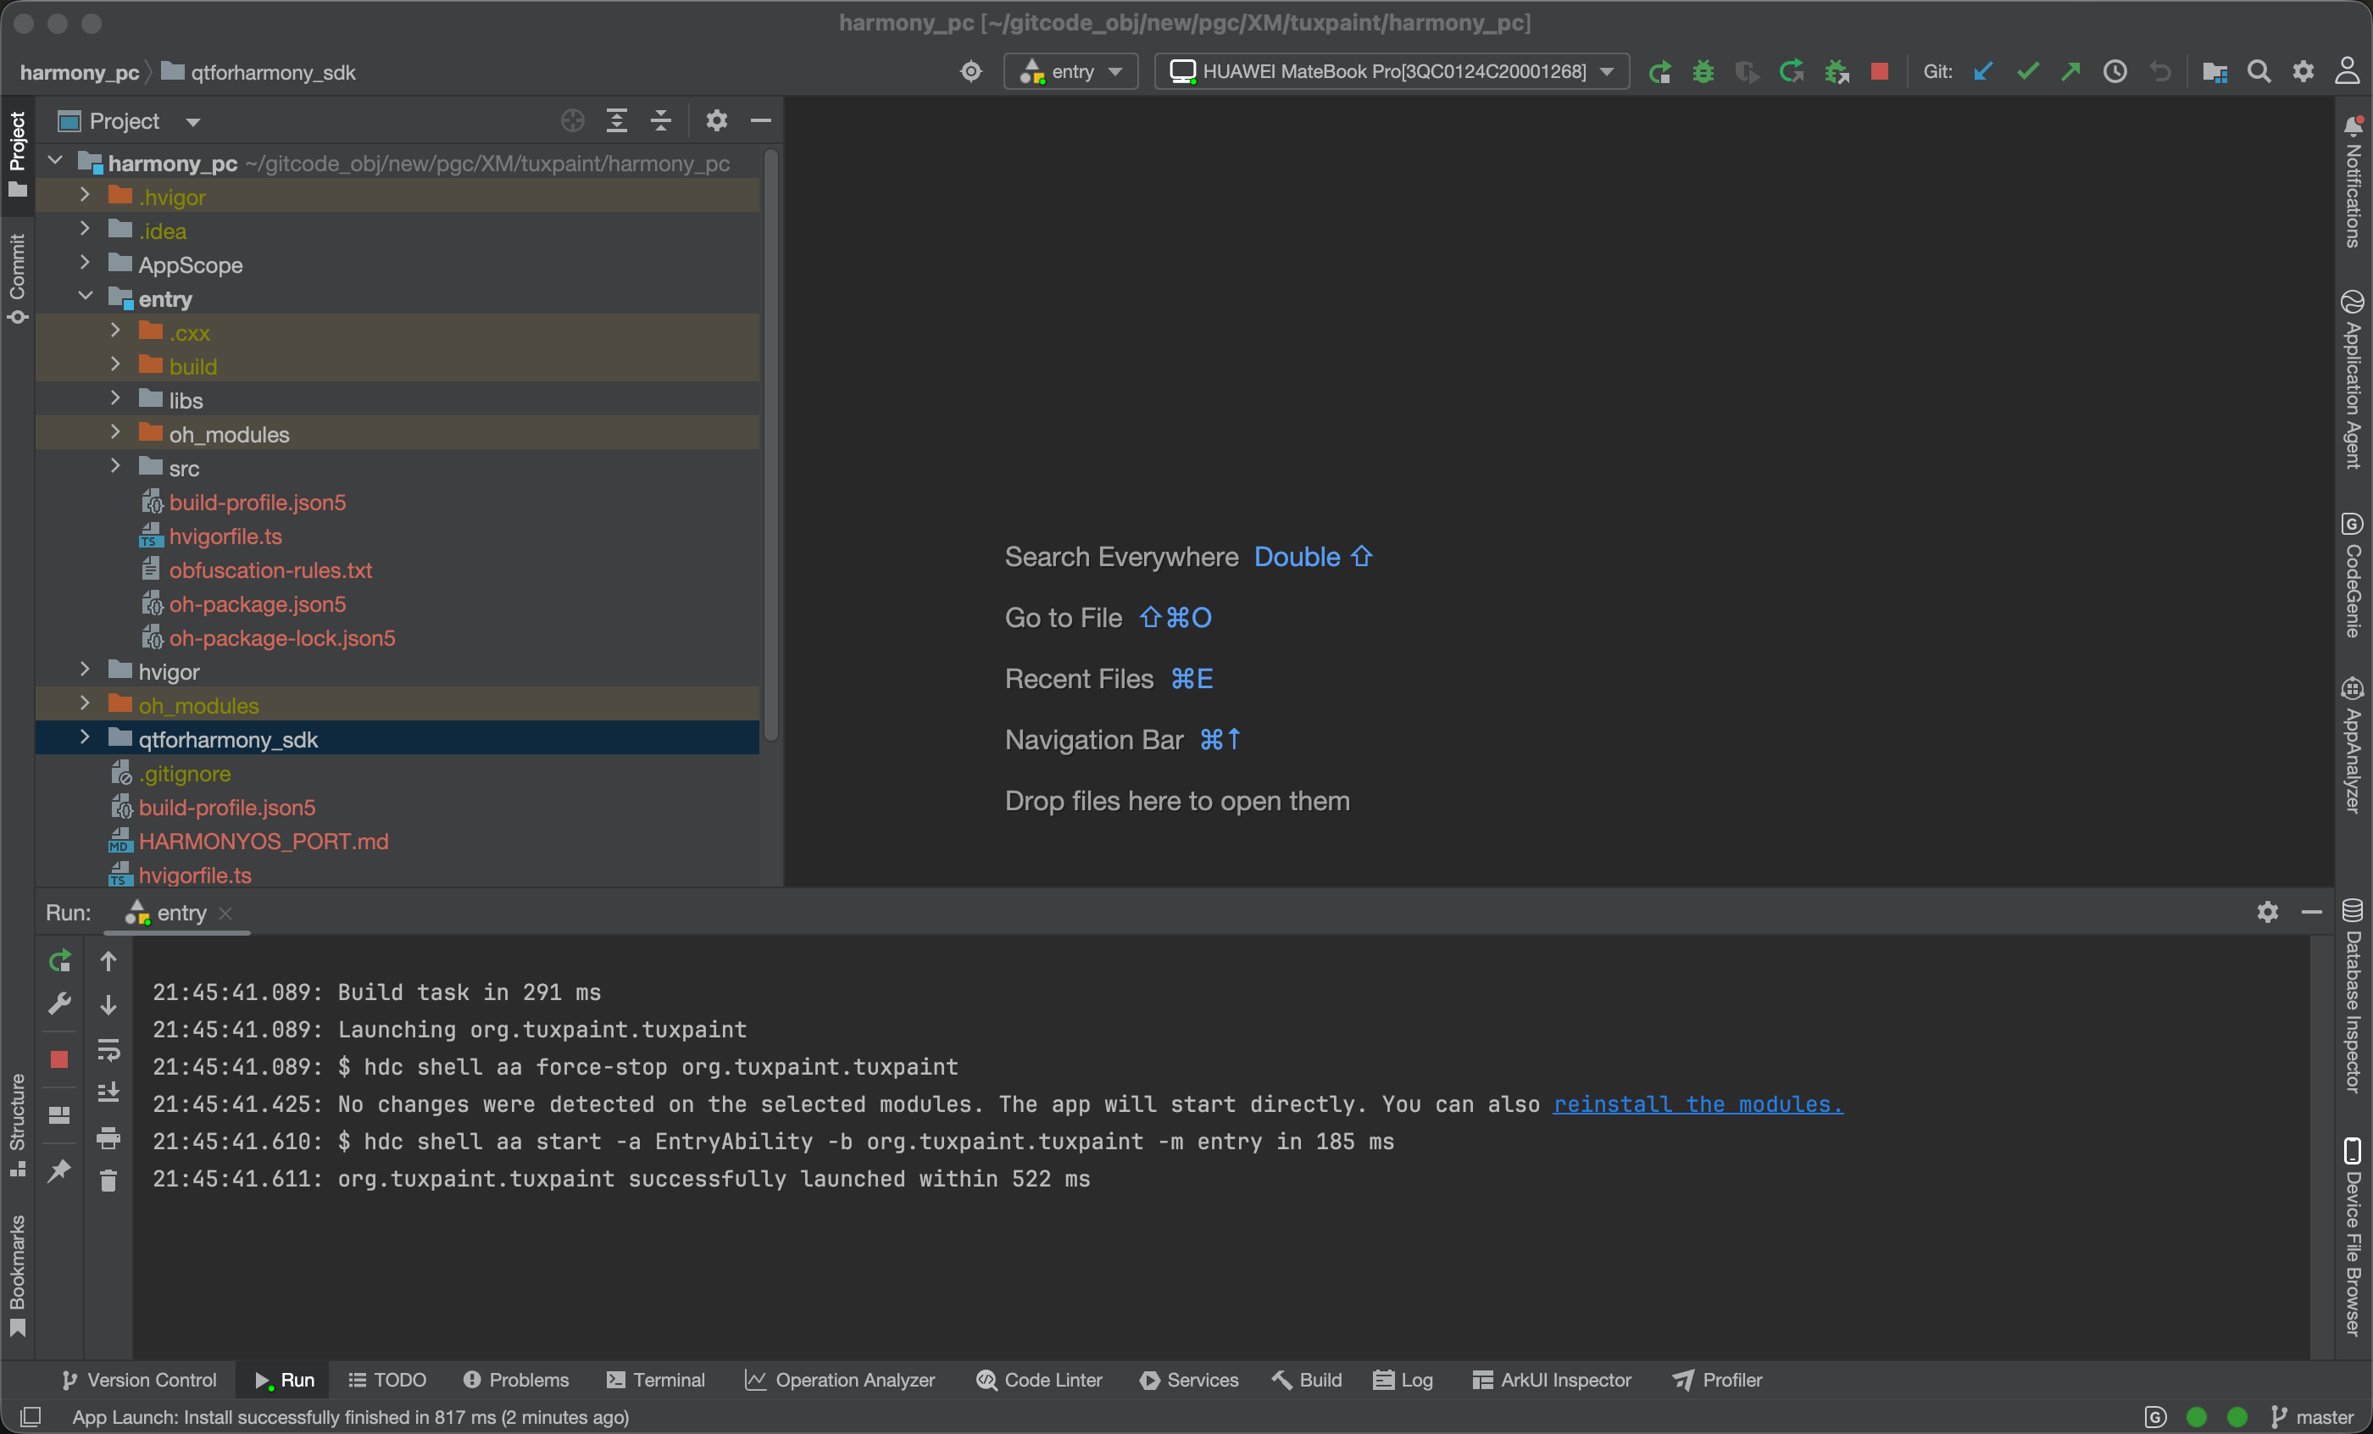Screen dimensions: 2373x1434
Task: Show Git history clock icon
Action: 2115,71
